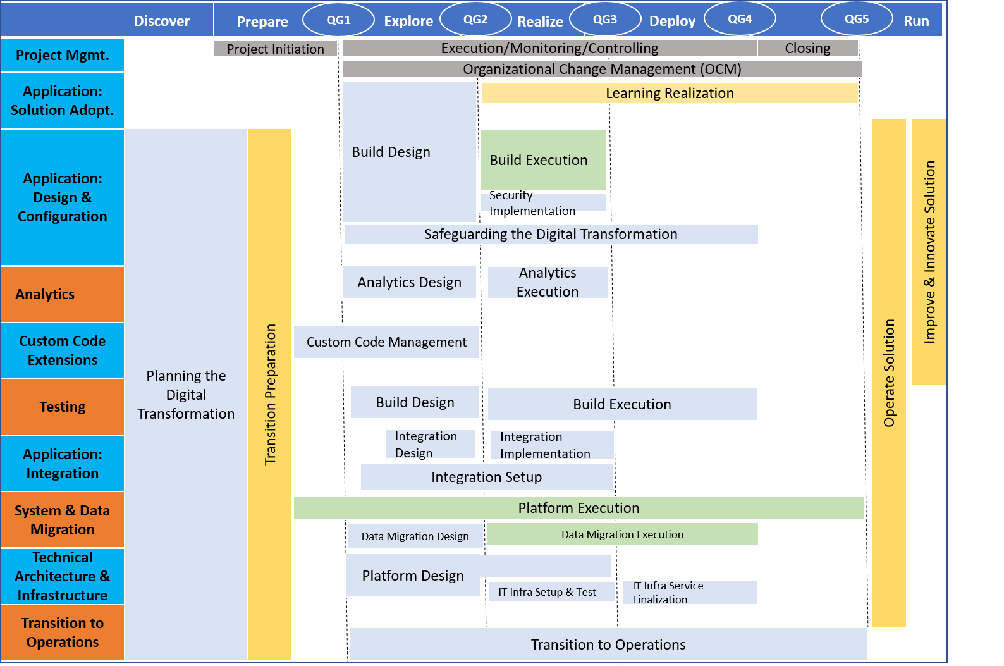Click the Project Initiation box
The image size is (1004, 666).
[275, 49]
